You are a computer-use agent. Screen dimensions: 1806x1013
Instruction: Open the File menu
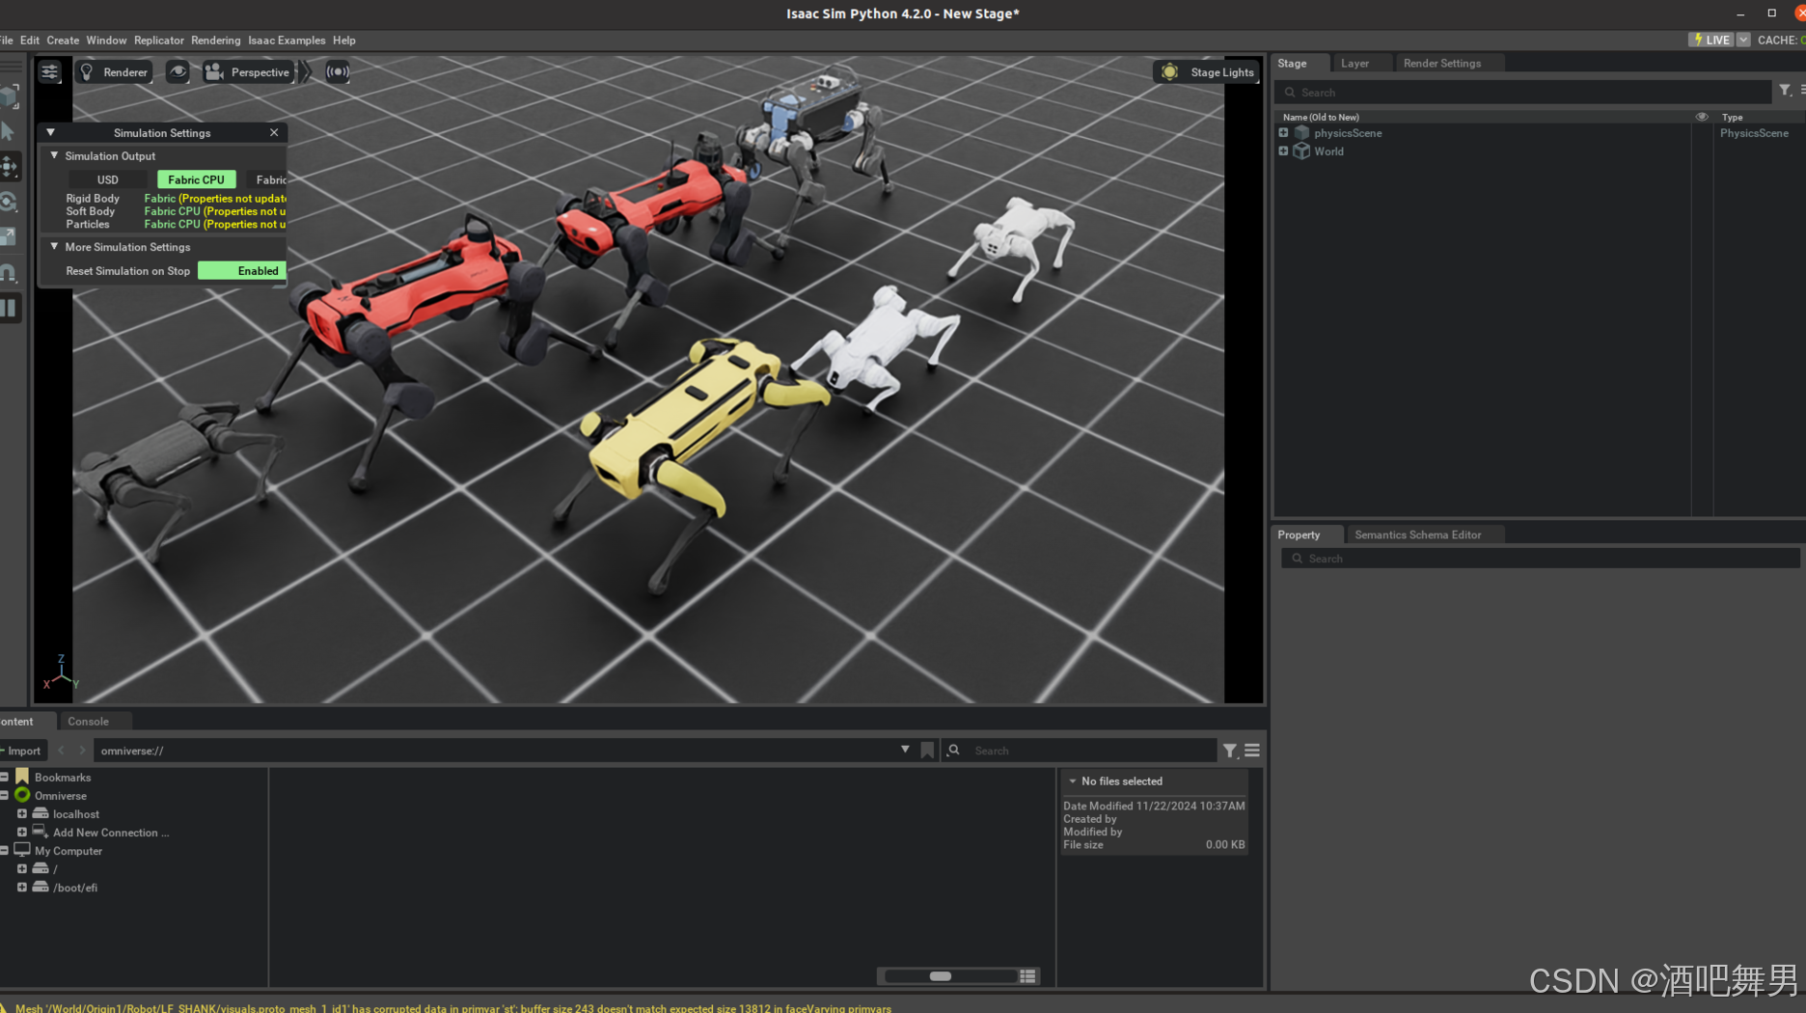(x=6, y=41)
